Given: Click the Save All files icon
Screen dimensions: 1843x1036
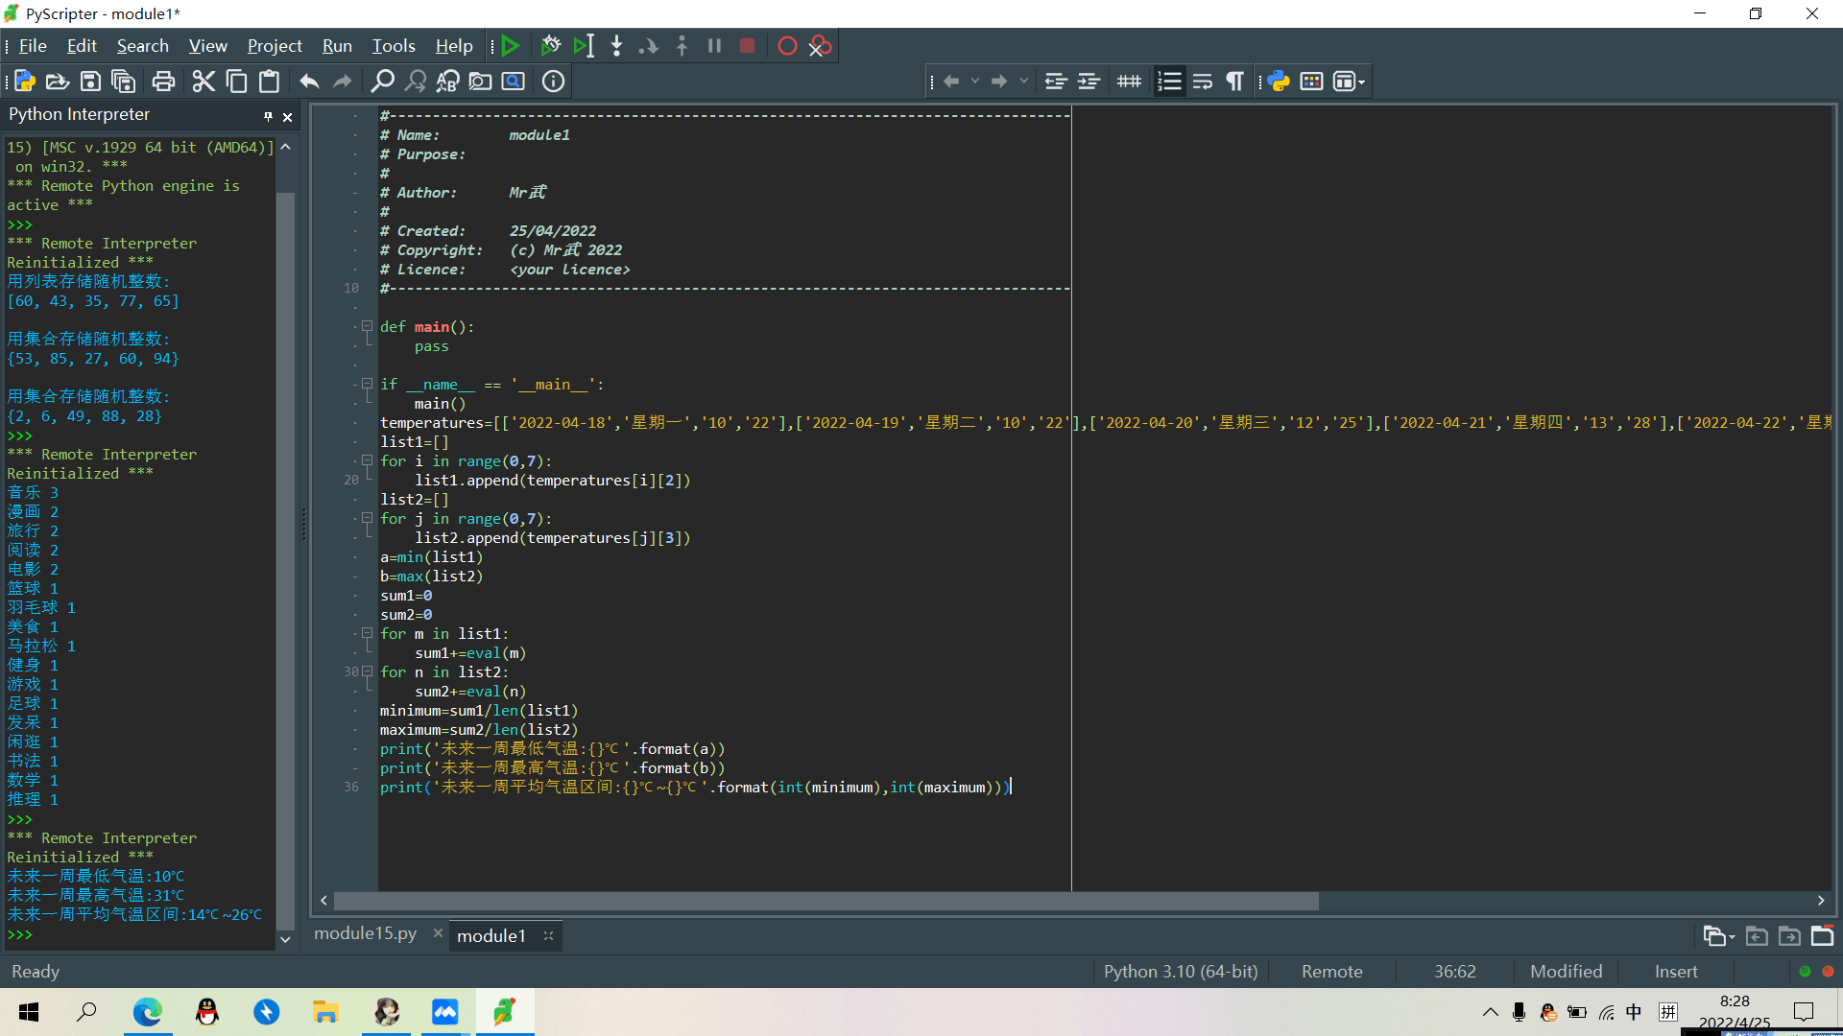Looking at the screenshot, I should point(124,82).
